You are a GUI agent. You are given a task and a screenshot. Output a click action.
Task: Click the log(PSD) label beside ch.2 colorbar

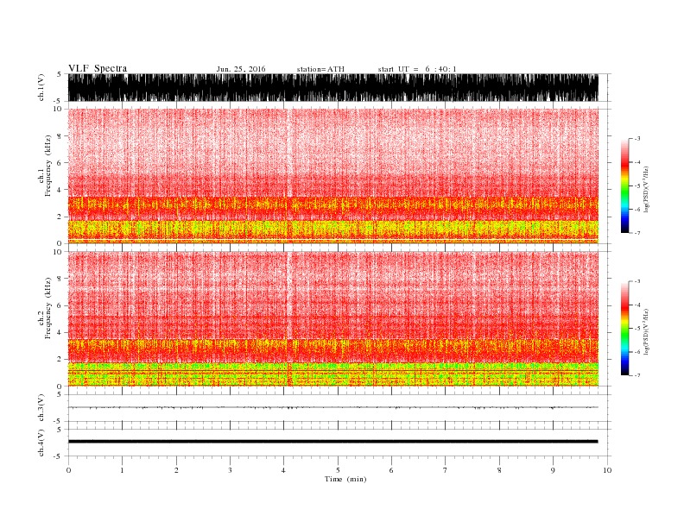pos(647,331)
